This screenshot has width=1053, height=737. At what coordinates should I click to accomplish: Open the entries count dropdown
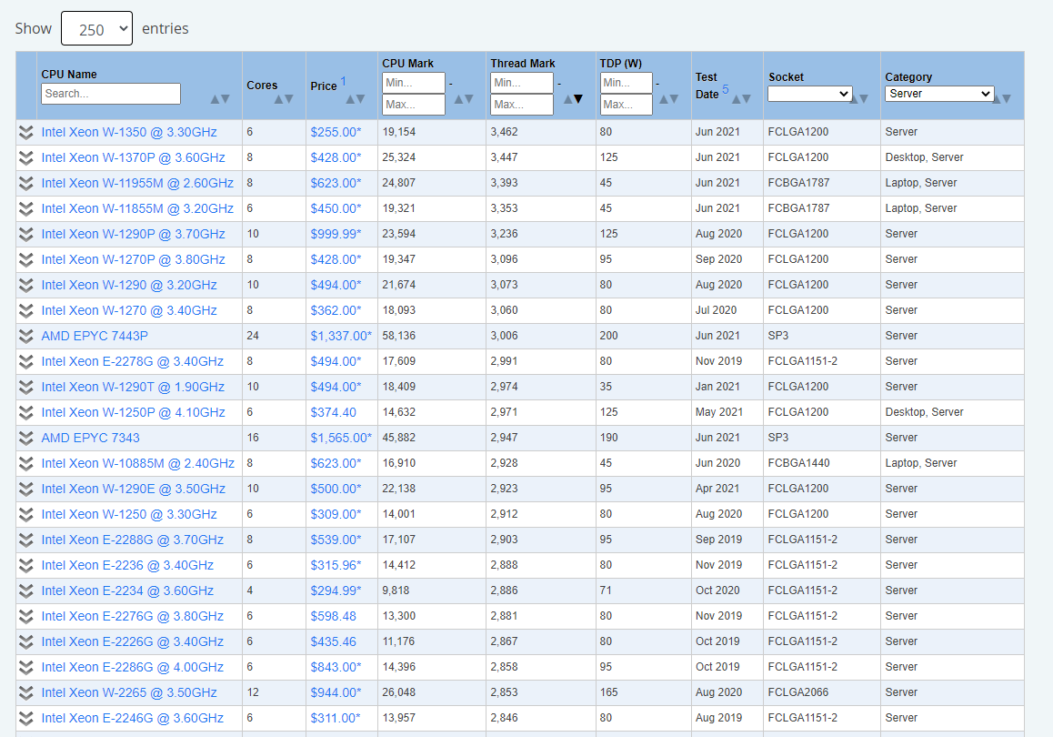pyautogui.click(x=96, y=29)
